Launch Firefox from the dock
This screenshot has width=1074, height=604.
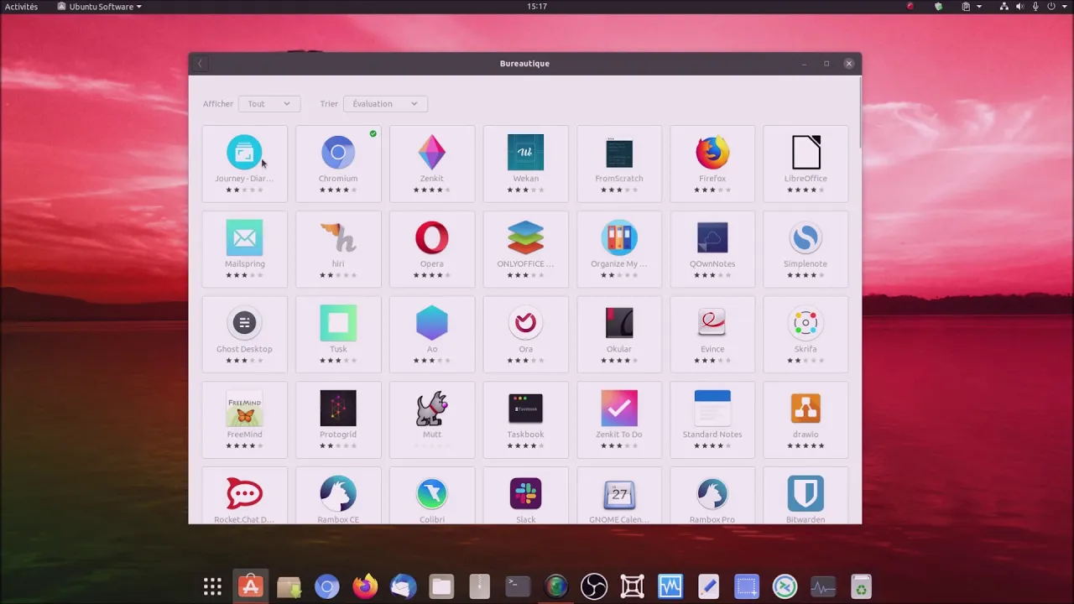(365, 586)
